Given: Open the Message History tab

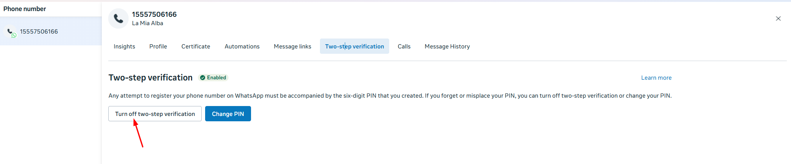Looking at the screenshot, I should pos(447,47).
